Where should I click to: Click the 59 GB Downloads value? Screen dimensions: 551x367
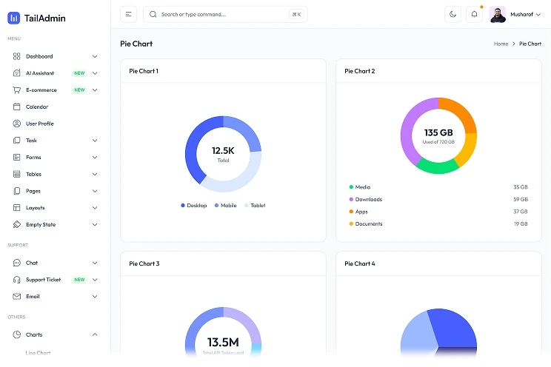point(521,200)
